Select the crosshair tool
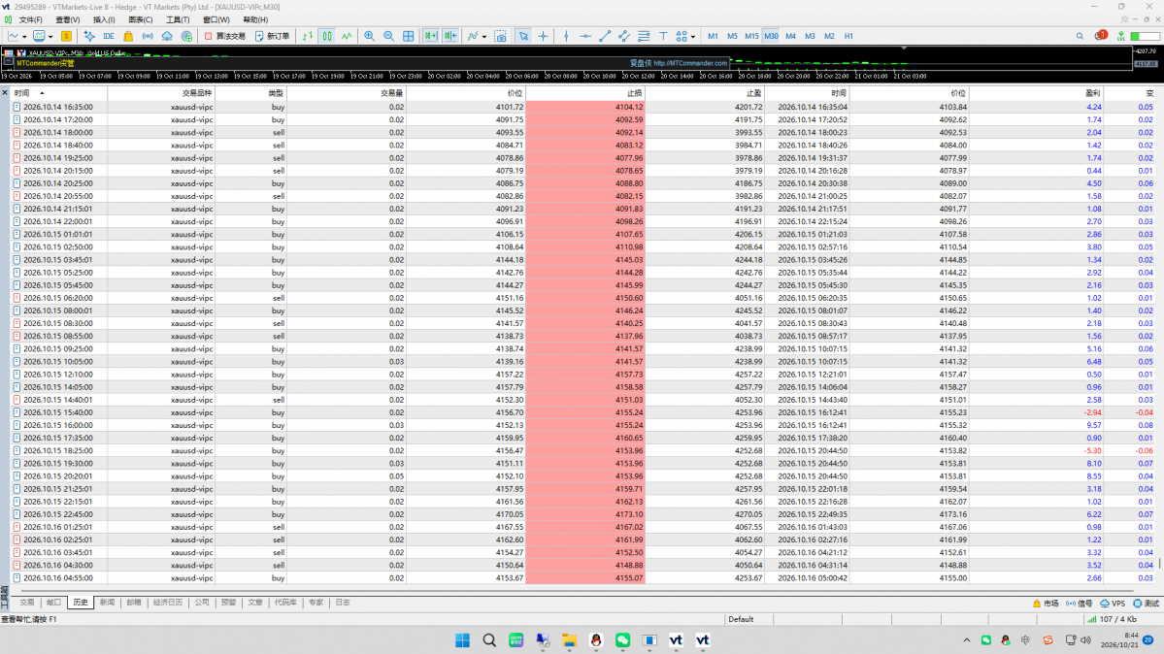 tap(544, 36)
